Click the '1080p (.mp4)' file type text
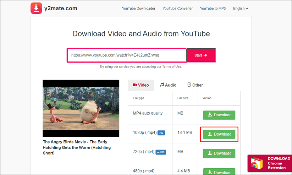Screen dimensions: 292x175 click(145, 133)
